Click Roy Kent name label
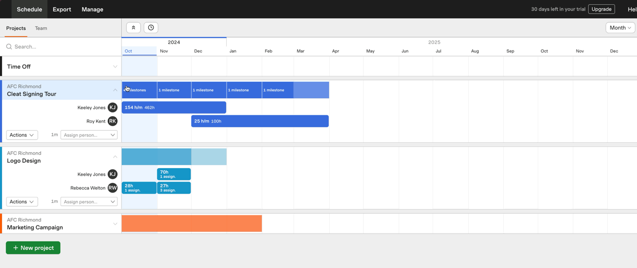This screenshot has height=268, width=637. tap(96, 121)
